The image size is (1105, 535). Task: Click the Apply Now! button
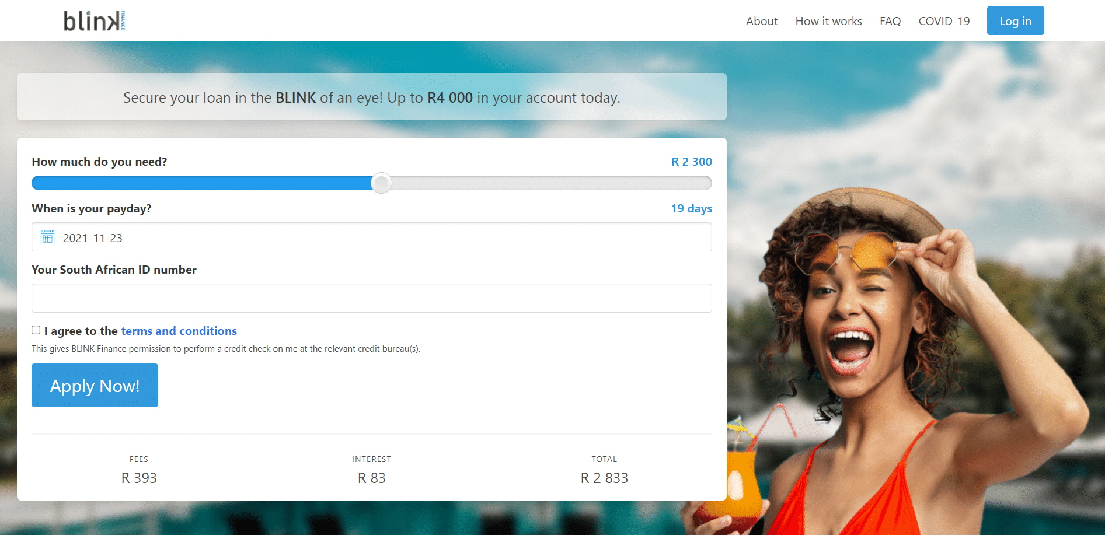tap(95, 385)
